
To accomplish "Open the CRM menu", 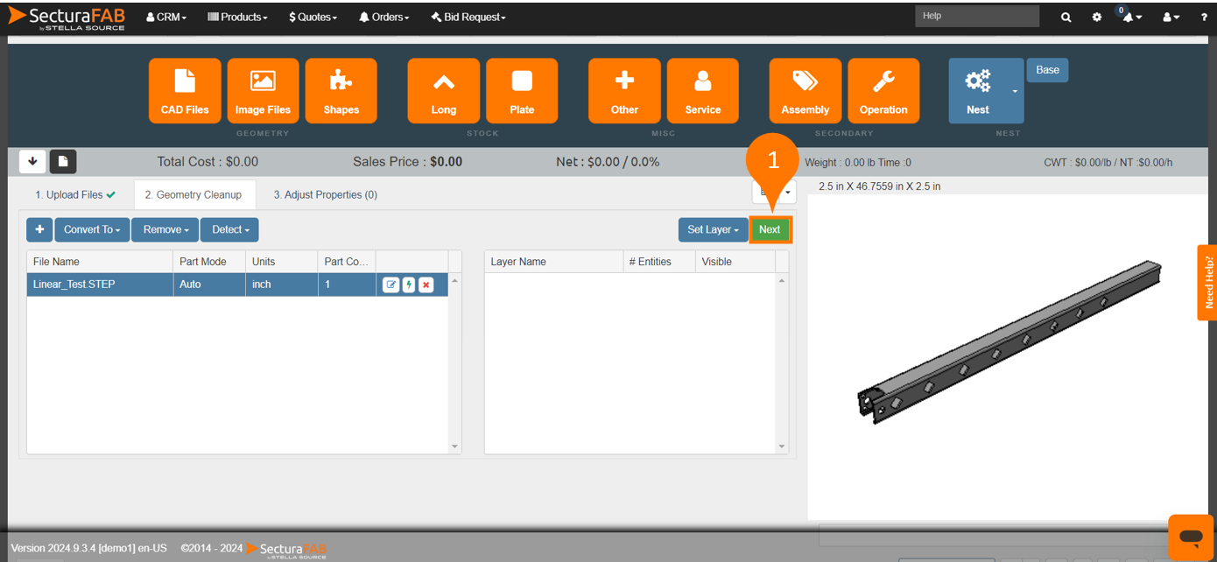I will pos(166,17).
